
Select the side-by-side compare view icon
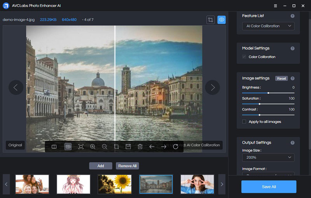coord(54,147)
